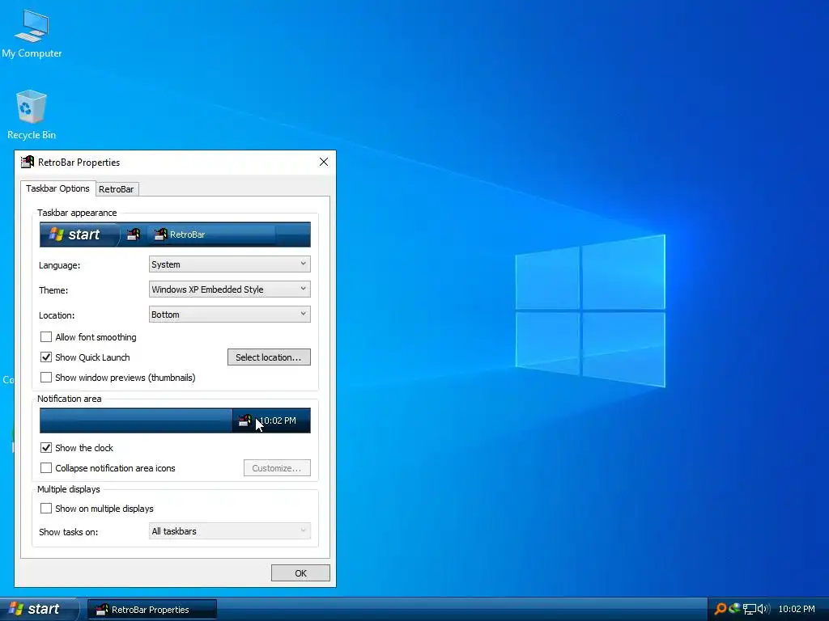Image resolution: width=829 pixels, height=621 pixels.
Task: Click the Notification area group heading
Action: 70,398
